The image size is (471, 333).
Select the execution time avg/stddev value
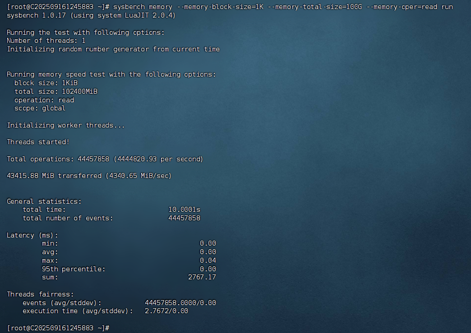tap(166, 311)
